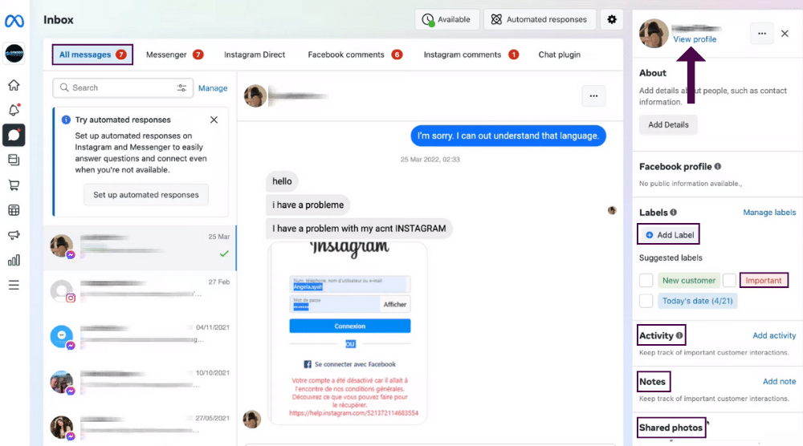Click the 'hello' message bubble
The image size is (803, 446).
click(282, 181)
